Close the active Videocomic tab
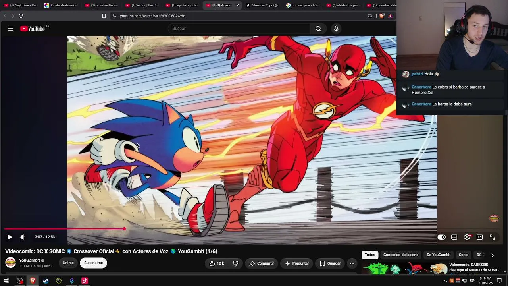 click(x=237, y=5)
